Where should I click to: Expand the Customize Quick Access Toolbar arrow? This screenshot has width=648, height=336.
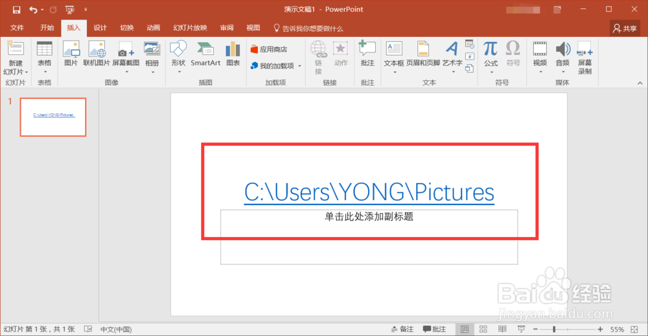point(86,10)
